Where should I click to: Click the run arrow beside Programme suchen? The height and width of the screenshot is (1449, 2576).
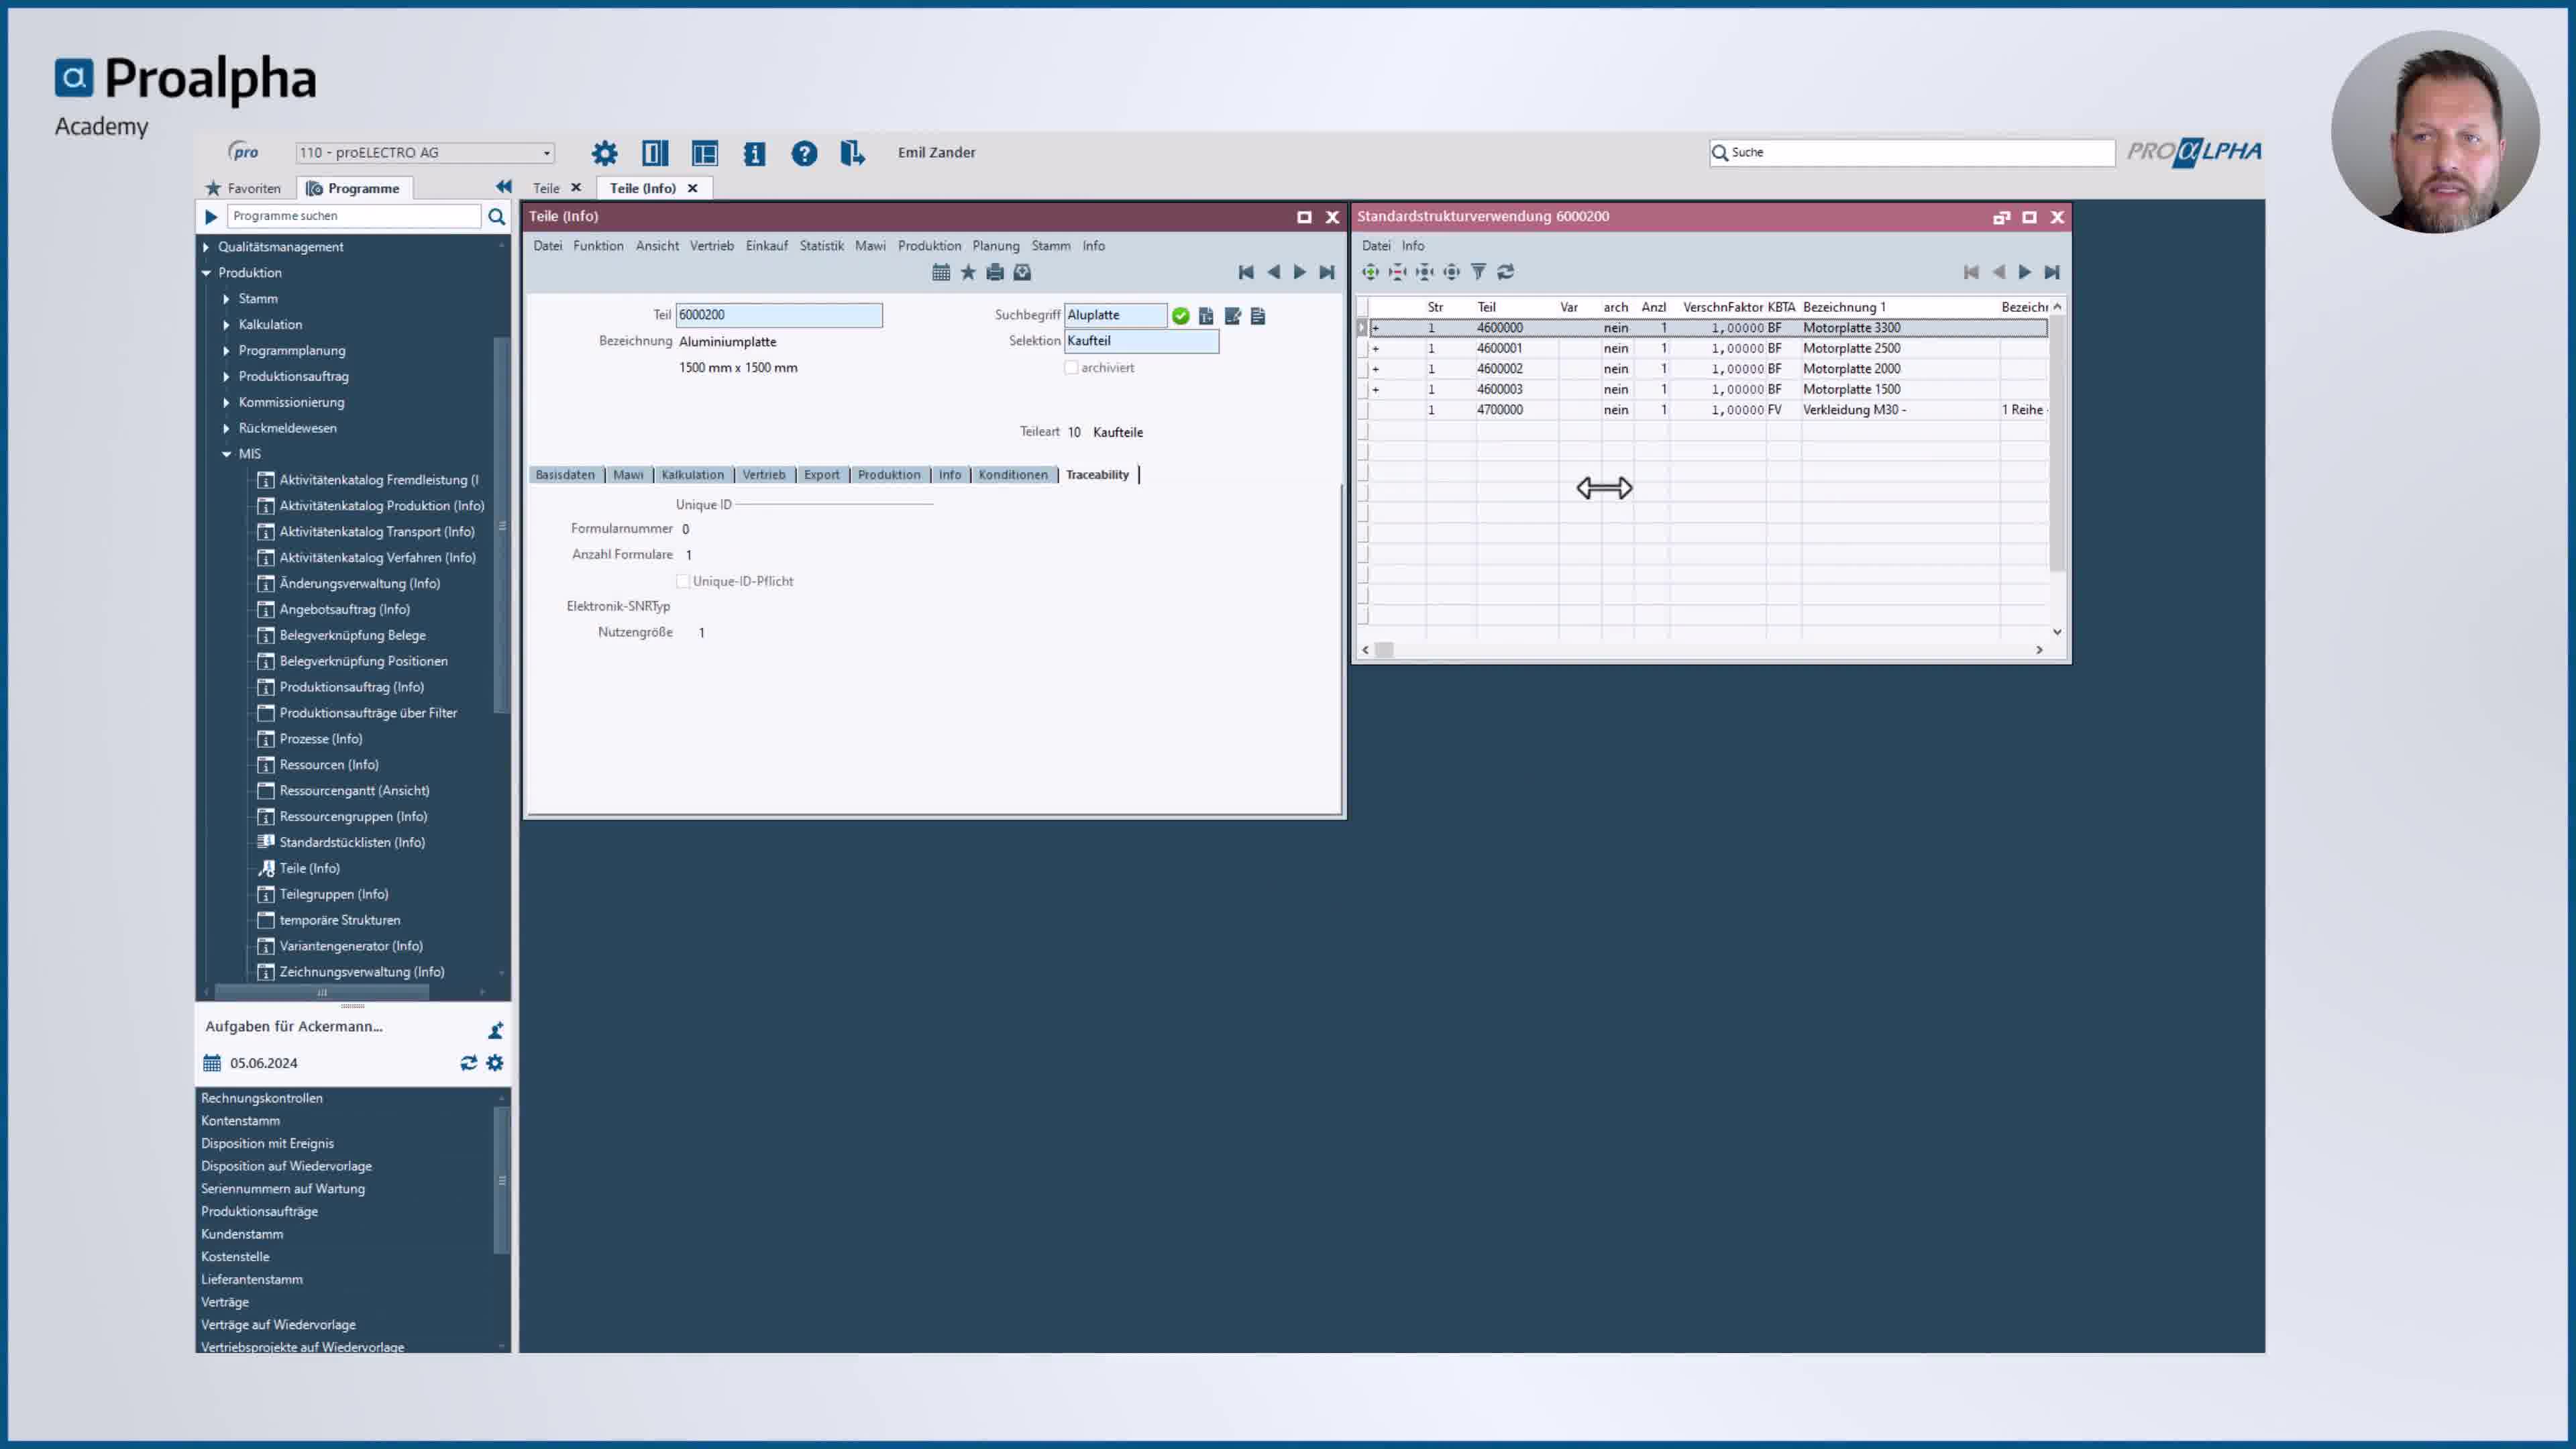click(x=211, y=216)
